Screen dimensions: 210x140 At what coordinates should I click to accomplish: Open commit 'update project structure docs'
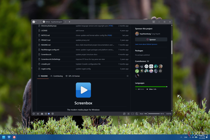[x=86, y=54]
